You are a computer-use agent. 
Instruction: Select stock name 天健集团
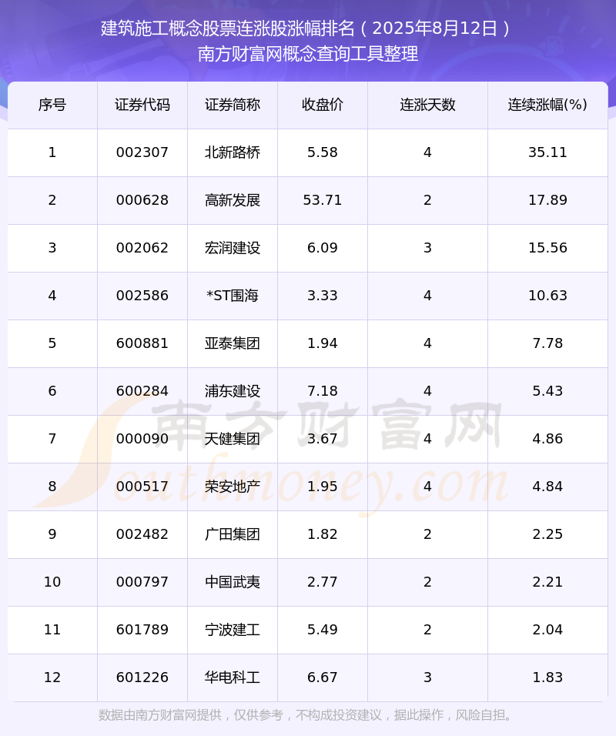tap(233, 439)
